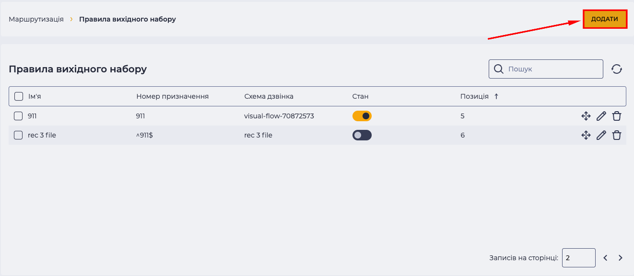Go to previous page of records
634x276 pixels.
click(x=605, y=258)
